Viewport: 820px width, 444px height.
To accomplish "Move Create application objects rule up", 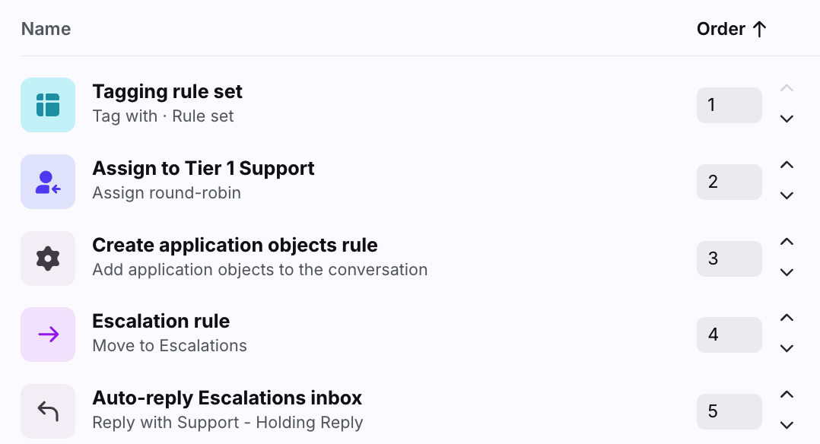I will point(787,242).
